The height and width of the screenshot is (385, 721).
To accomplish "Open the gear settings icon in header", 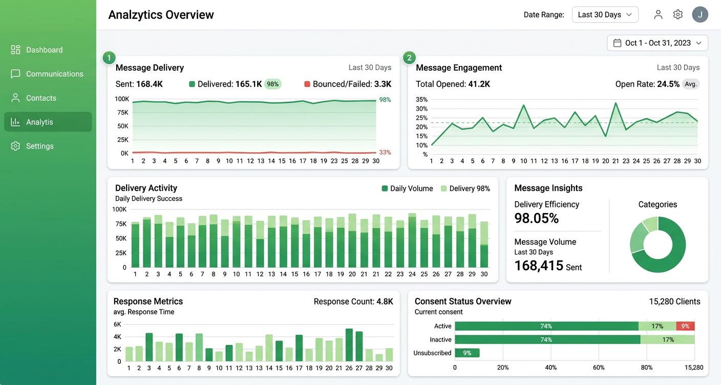I will (x=678, y=14).
